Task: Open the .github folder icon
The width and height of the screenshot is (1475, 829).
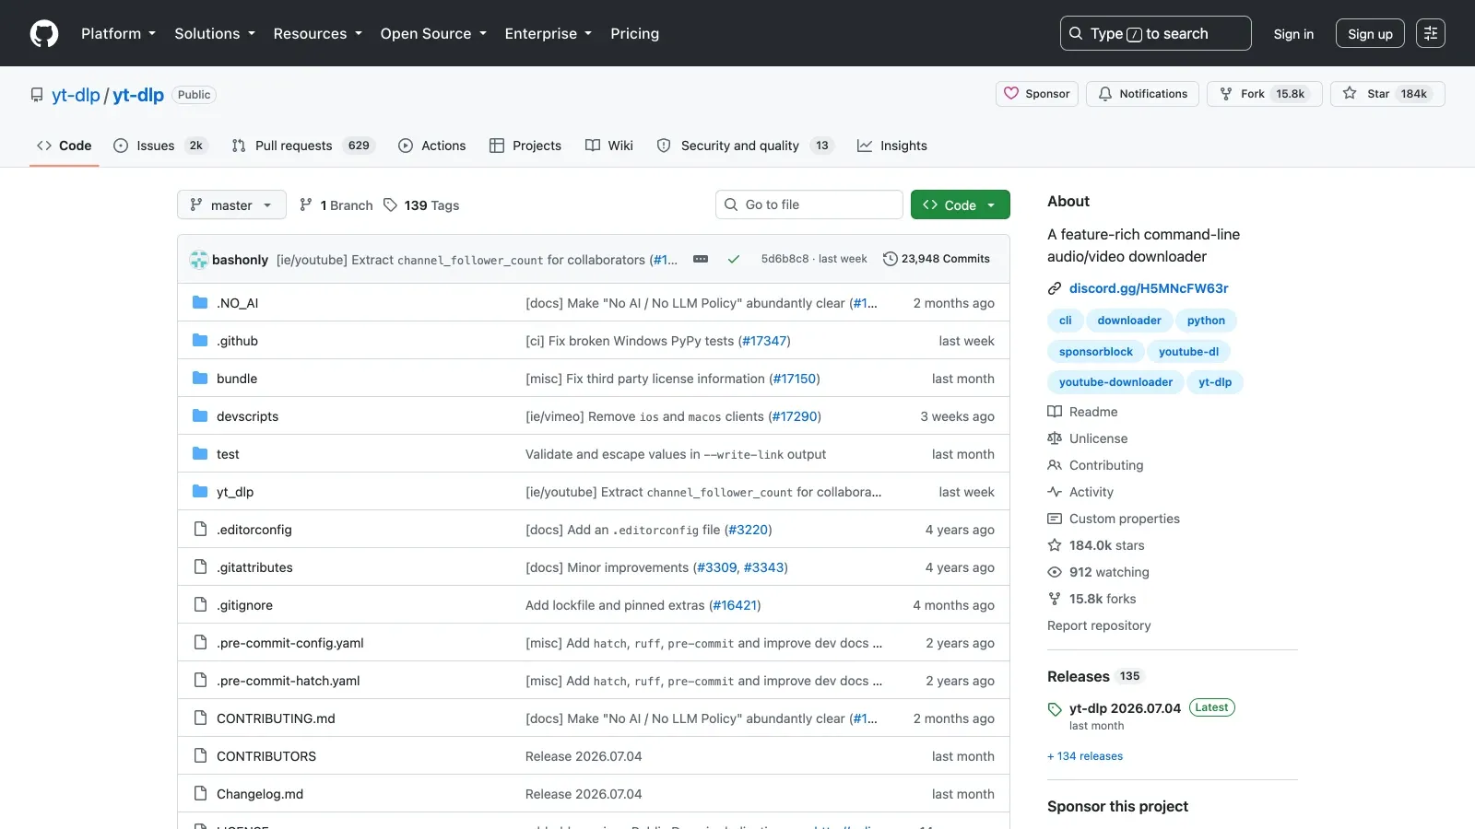Action: [x=200, y=340]
